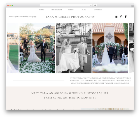Viewport: 140px width, 118px height.
Task: Open the Contact menu item
Action: pos(98,10)
